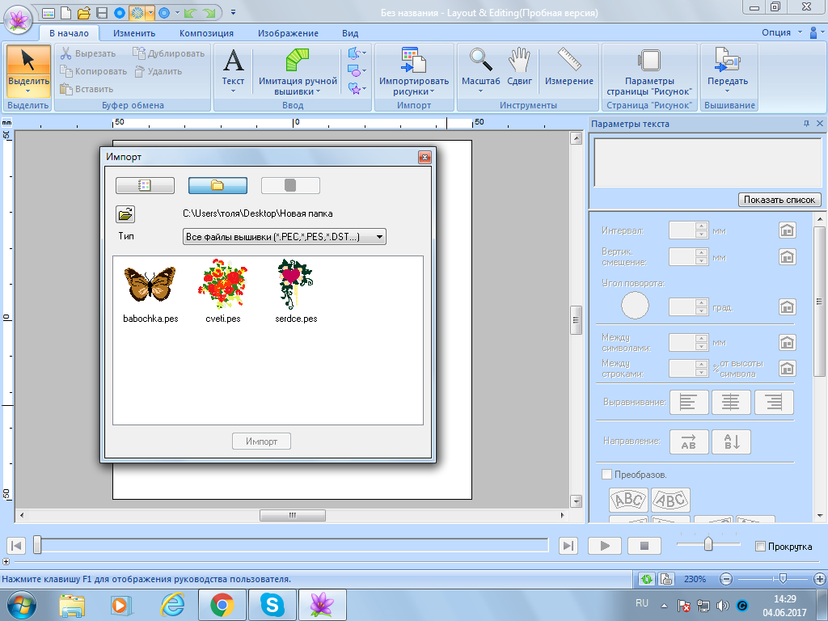Enable the Прокрутка checkbox
The width and height of the screenshot is (828, 621).
(x=759, y=547)
